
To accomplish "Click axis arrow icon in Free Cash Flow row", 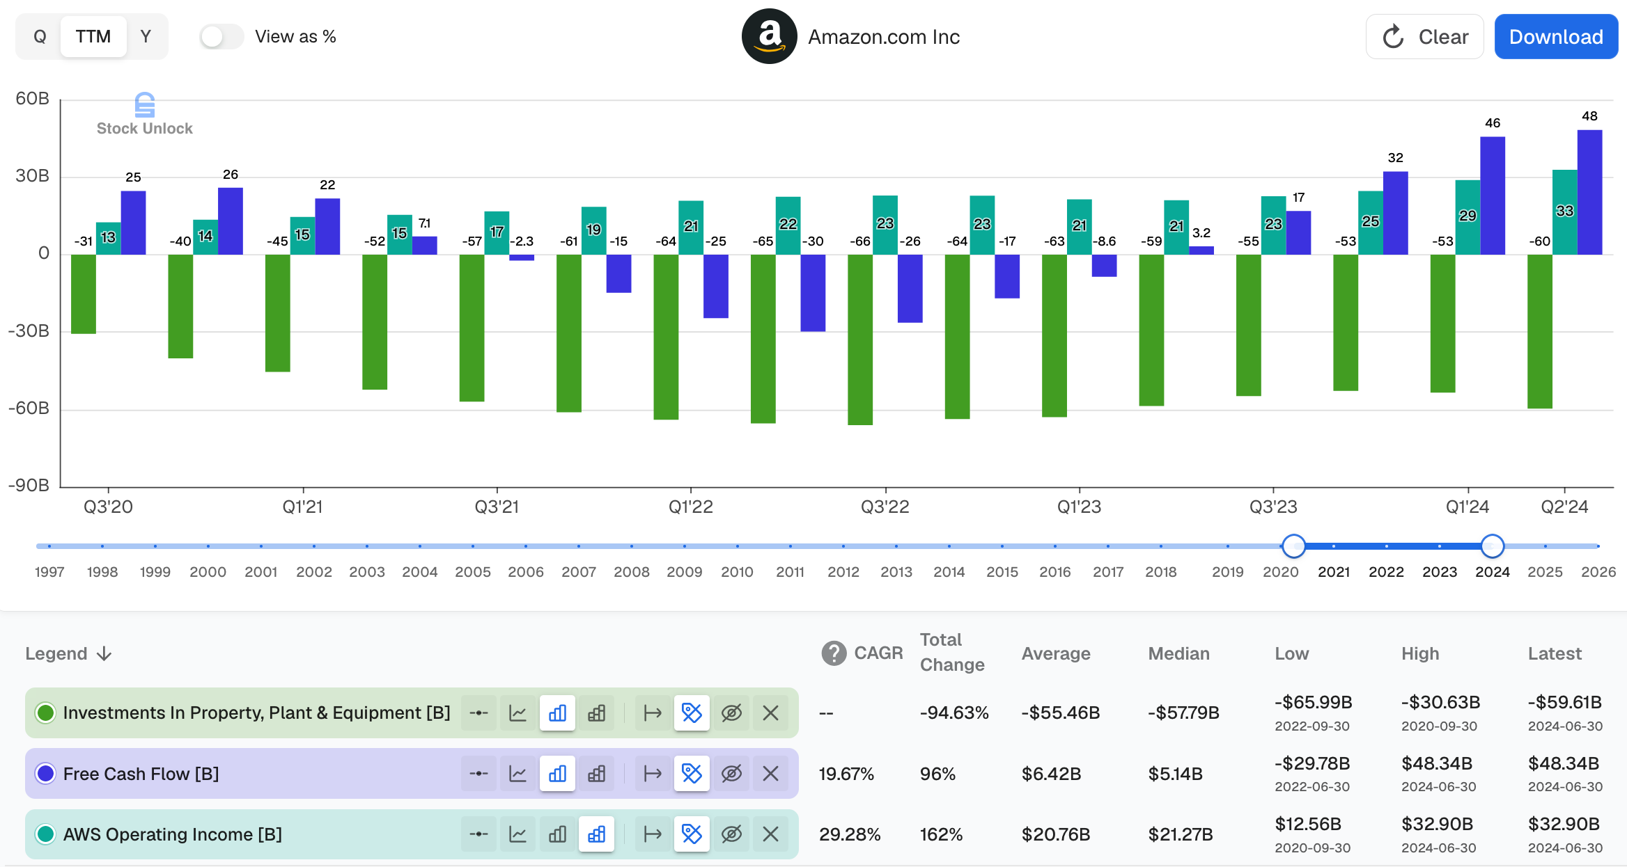I will tap(653, 773).
